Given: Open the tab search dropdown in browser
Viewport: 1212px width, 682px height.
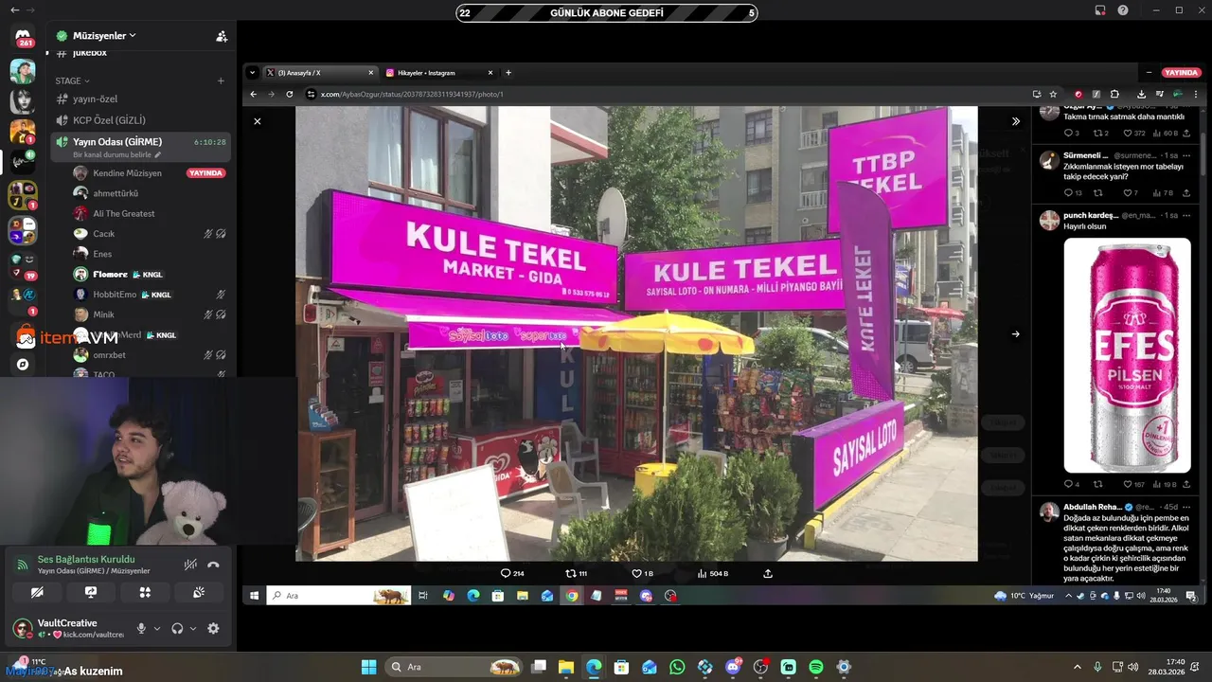Looking at the screenshot, I should 252,73.
